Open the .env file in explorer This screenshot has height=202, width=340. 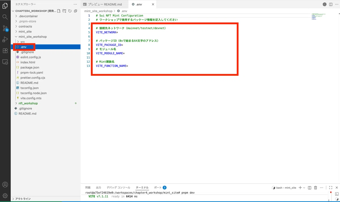click(46, 47)
